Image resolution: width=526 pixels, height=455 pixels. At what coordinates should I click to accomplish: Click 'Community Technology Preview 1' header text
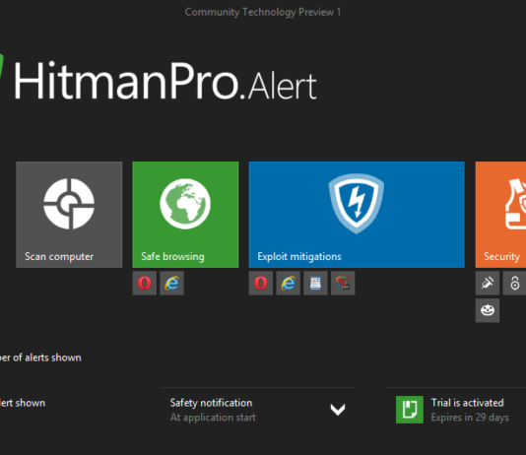point(263,12)
